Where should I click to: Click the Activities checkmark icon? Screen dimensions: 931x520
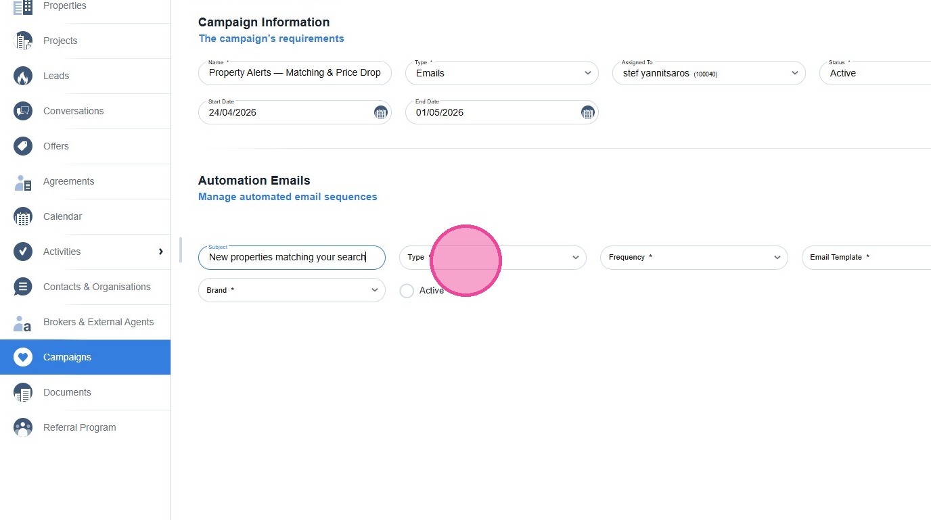click(23, 252)
